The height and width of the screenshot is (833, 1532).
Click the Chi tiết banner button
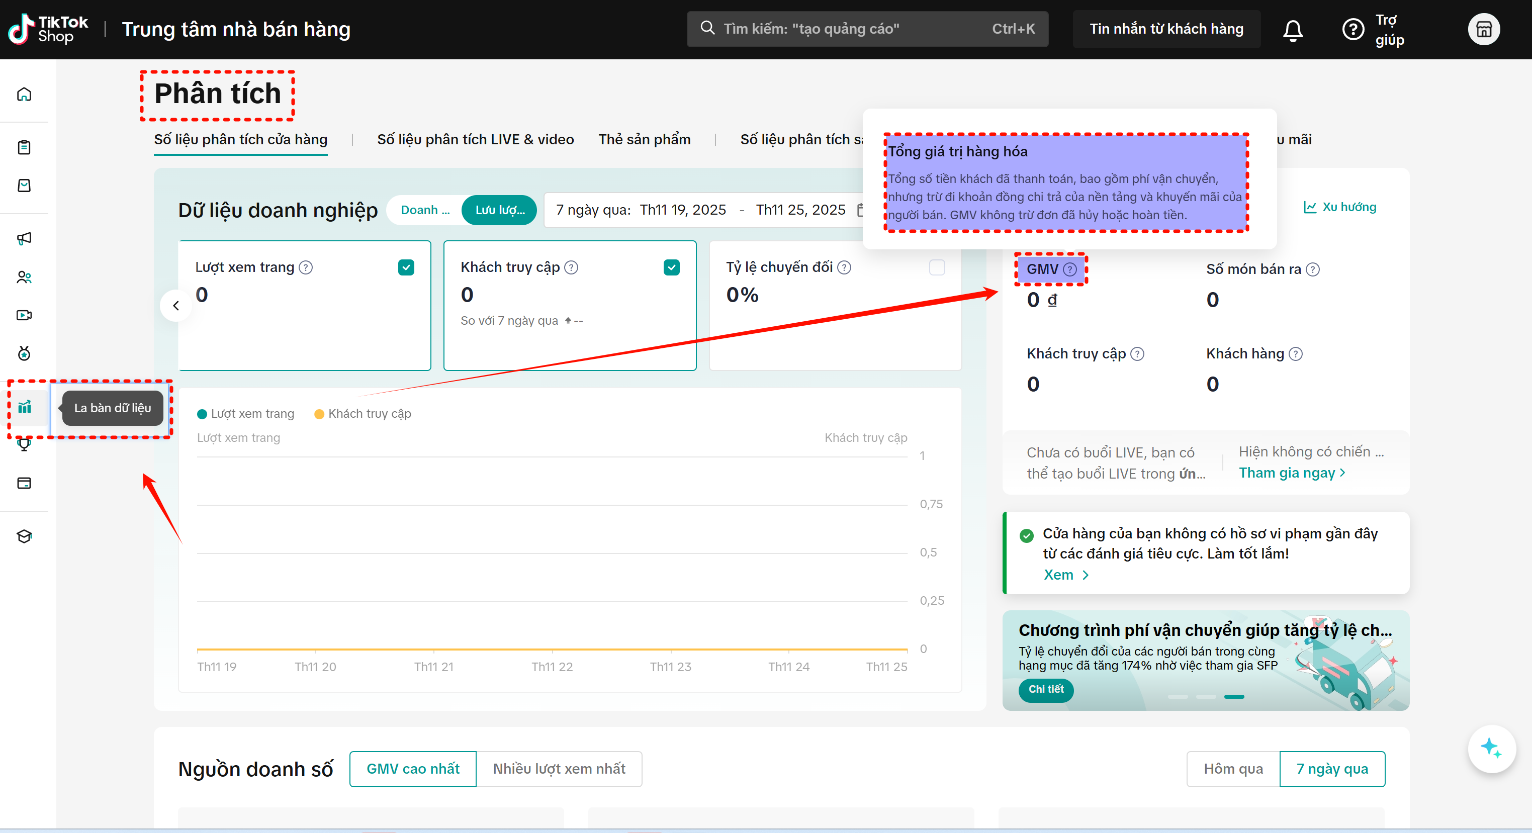tap(1045, 689)
